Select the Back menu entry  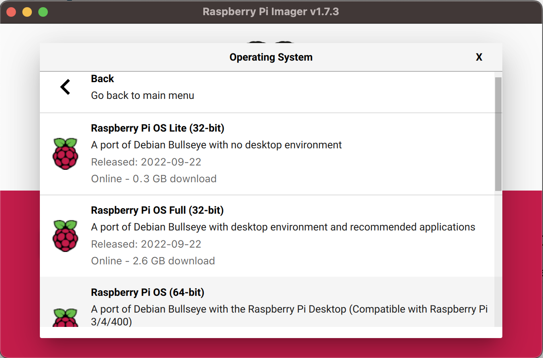pos(267,92)
